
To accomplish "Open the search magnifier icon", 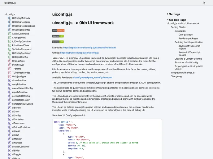I will tap(204, 3).
